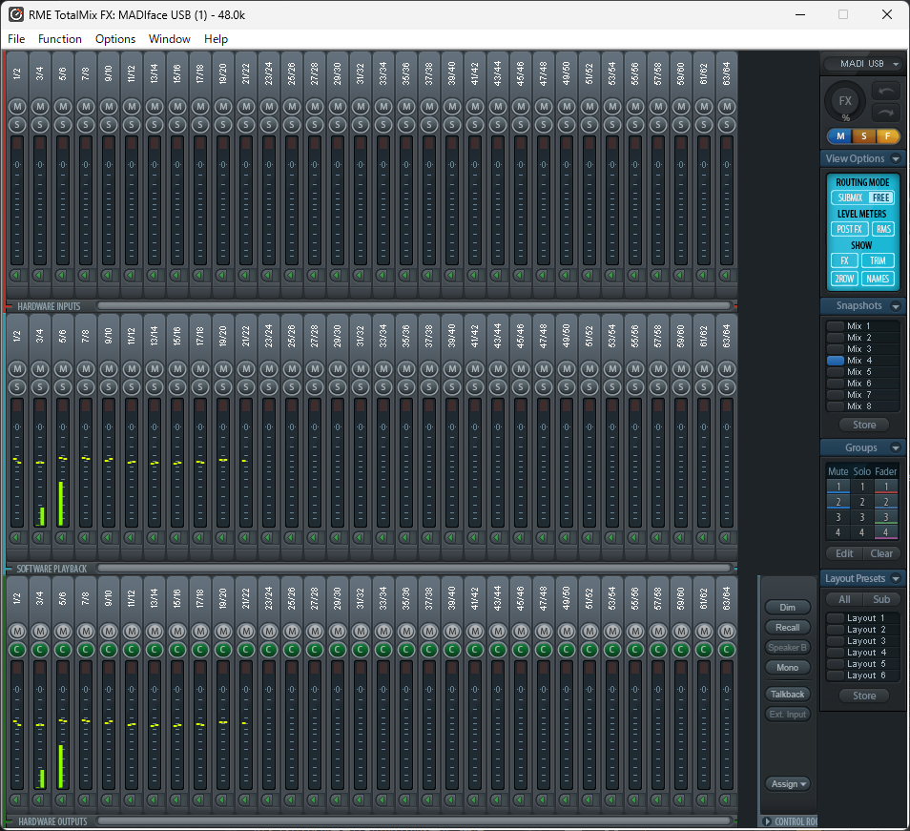This screenshot has height=831, width=910.
Task: Toggle NAMES display option
Action: tap(878, 280)
